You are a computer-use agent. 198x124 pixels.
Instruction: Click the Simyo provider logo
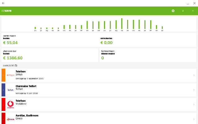coord(11,75)
